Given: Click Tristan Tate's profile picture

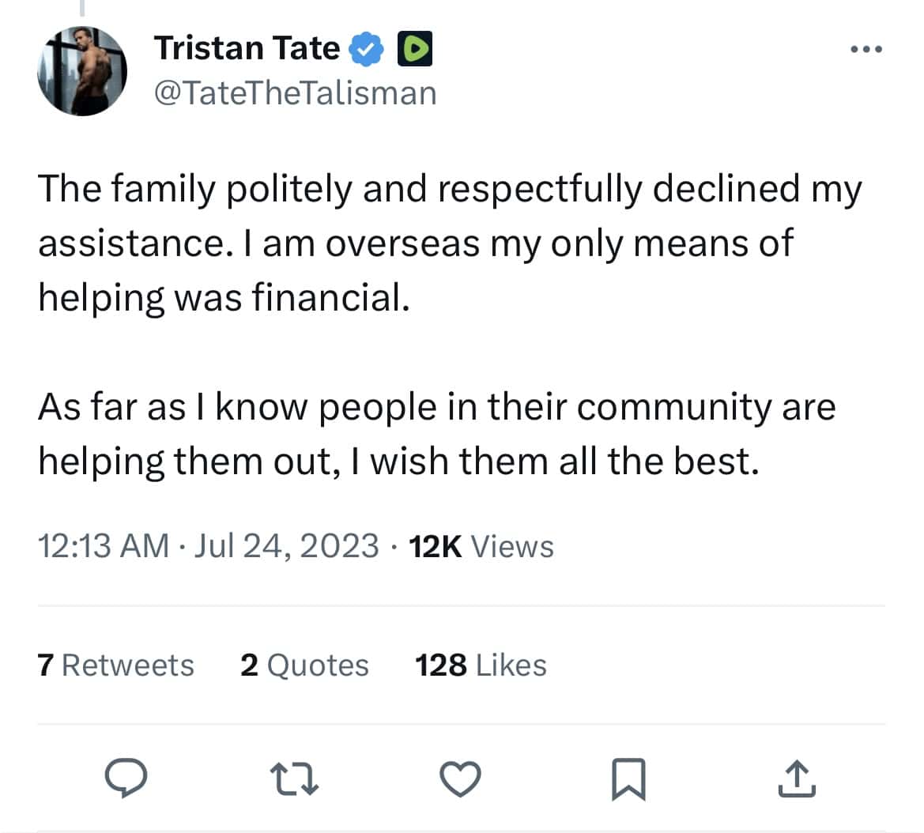Looking at the screenshot, I should [82, 71].
